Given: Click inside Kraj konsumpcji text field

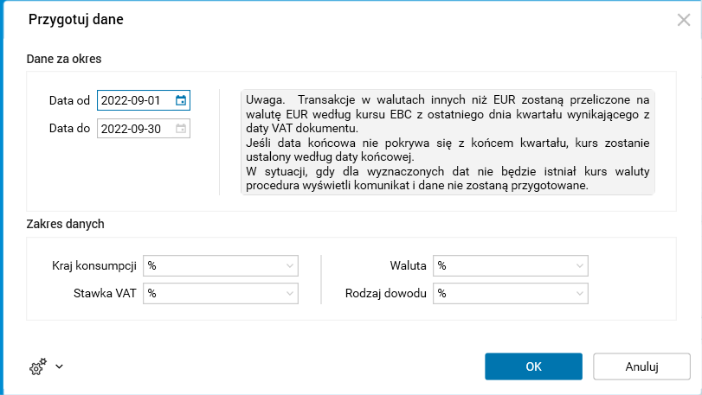Looking at the screenshot, I should click(214, 265).
